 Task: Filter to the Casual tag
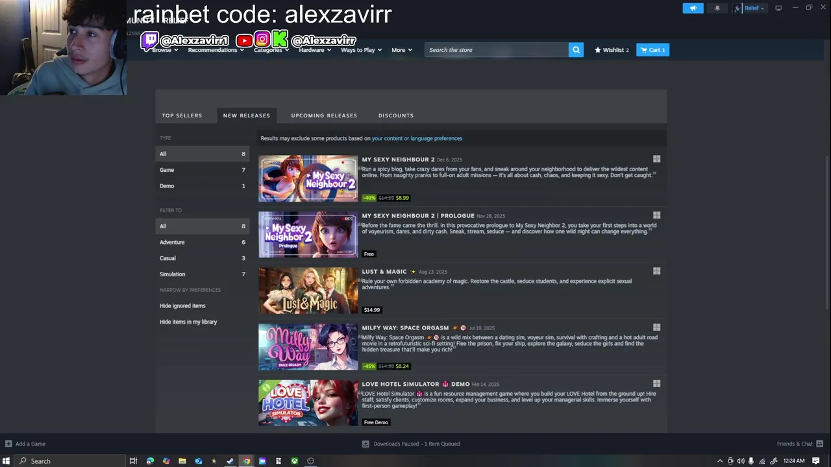point(203,258)
